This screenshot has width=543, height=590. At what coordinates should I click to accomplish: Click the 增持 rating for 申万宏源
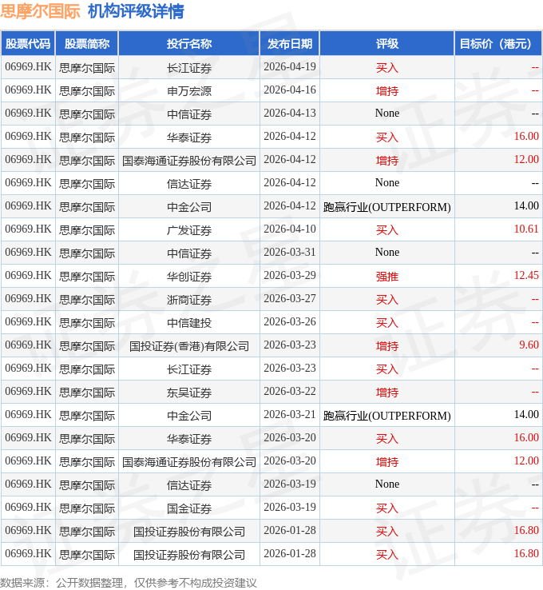click(387, 91)
